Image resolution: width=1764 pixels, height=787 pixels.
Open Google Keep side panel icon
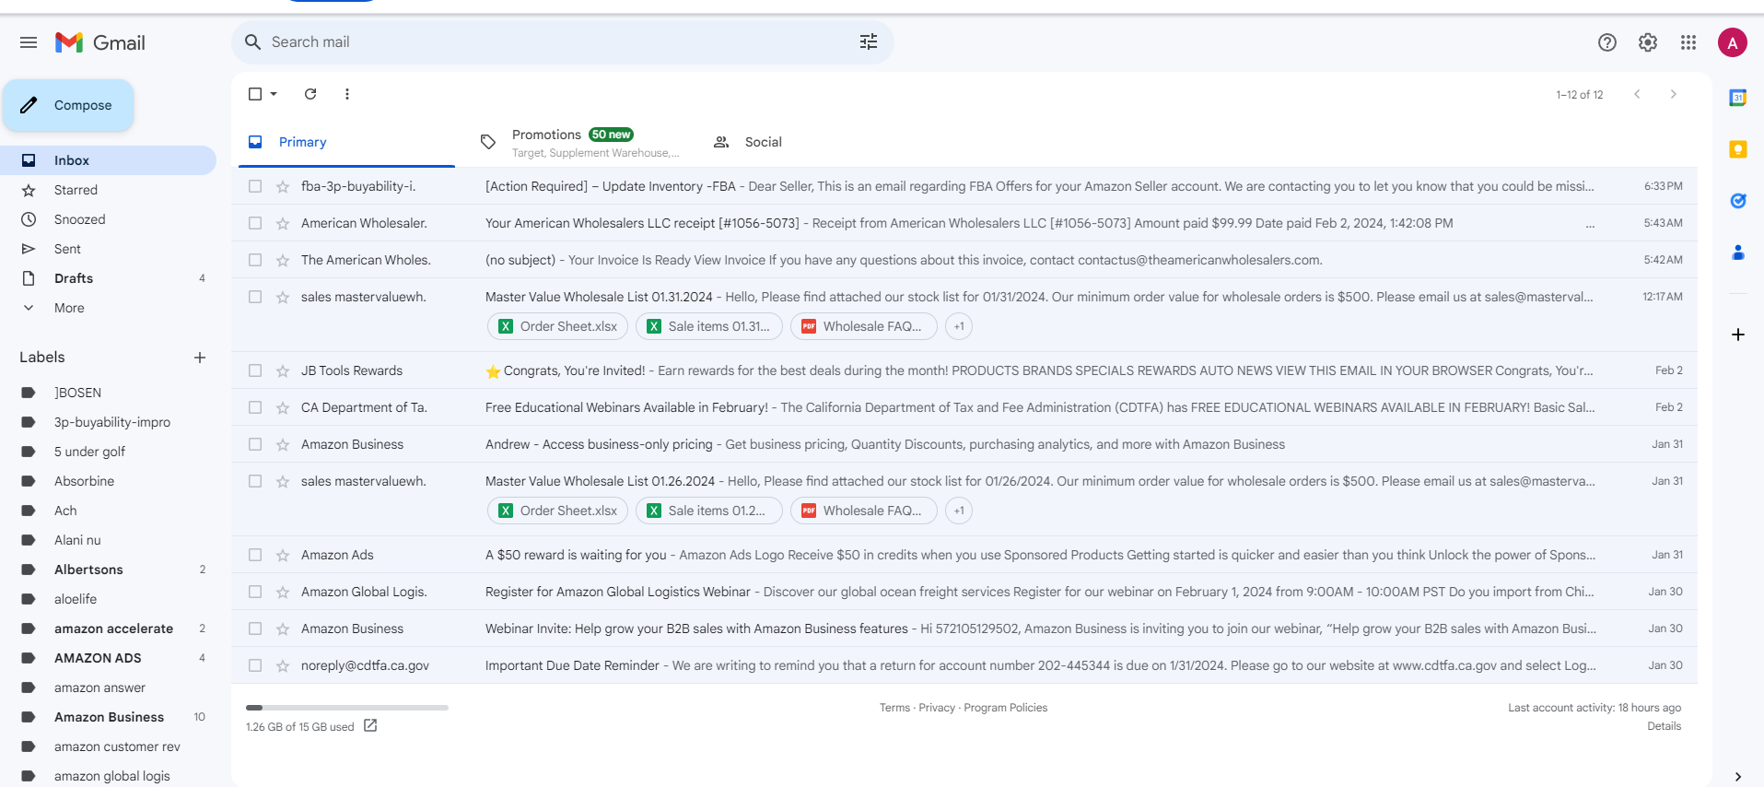coord(1738,149)
